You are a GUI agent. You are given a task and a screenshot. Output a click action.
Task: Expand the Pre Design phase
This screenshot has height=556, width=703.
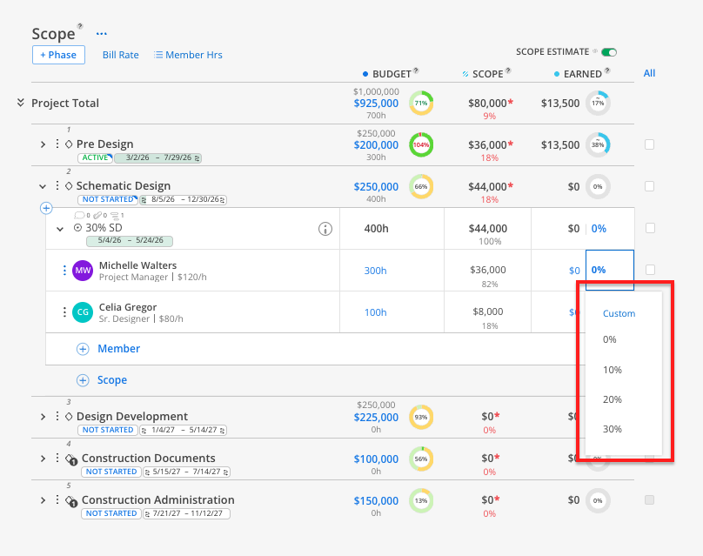coord(43,144)
